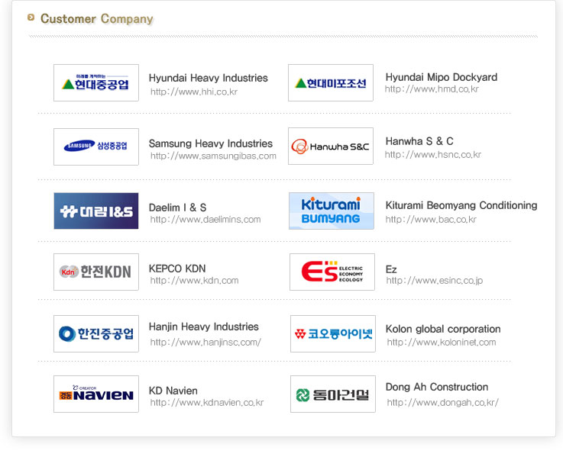Screen dimensions: 563x457
Task: Click the Daelim I & S name text
Action: [x=177, y=208]
